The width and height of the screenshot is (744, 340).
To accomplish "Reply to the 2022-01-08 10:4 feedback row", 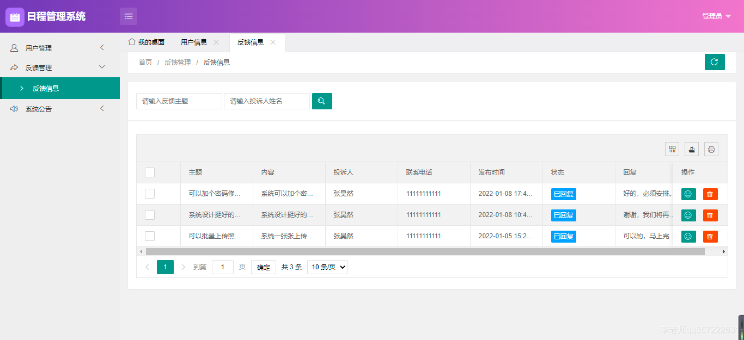I will point(688,215).
